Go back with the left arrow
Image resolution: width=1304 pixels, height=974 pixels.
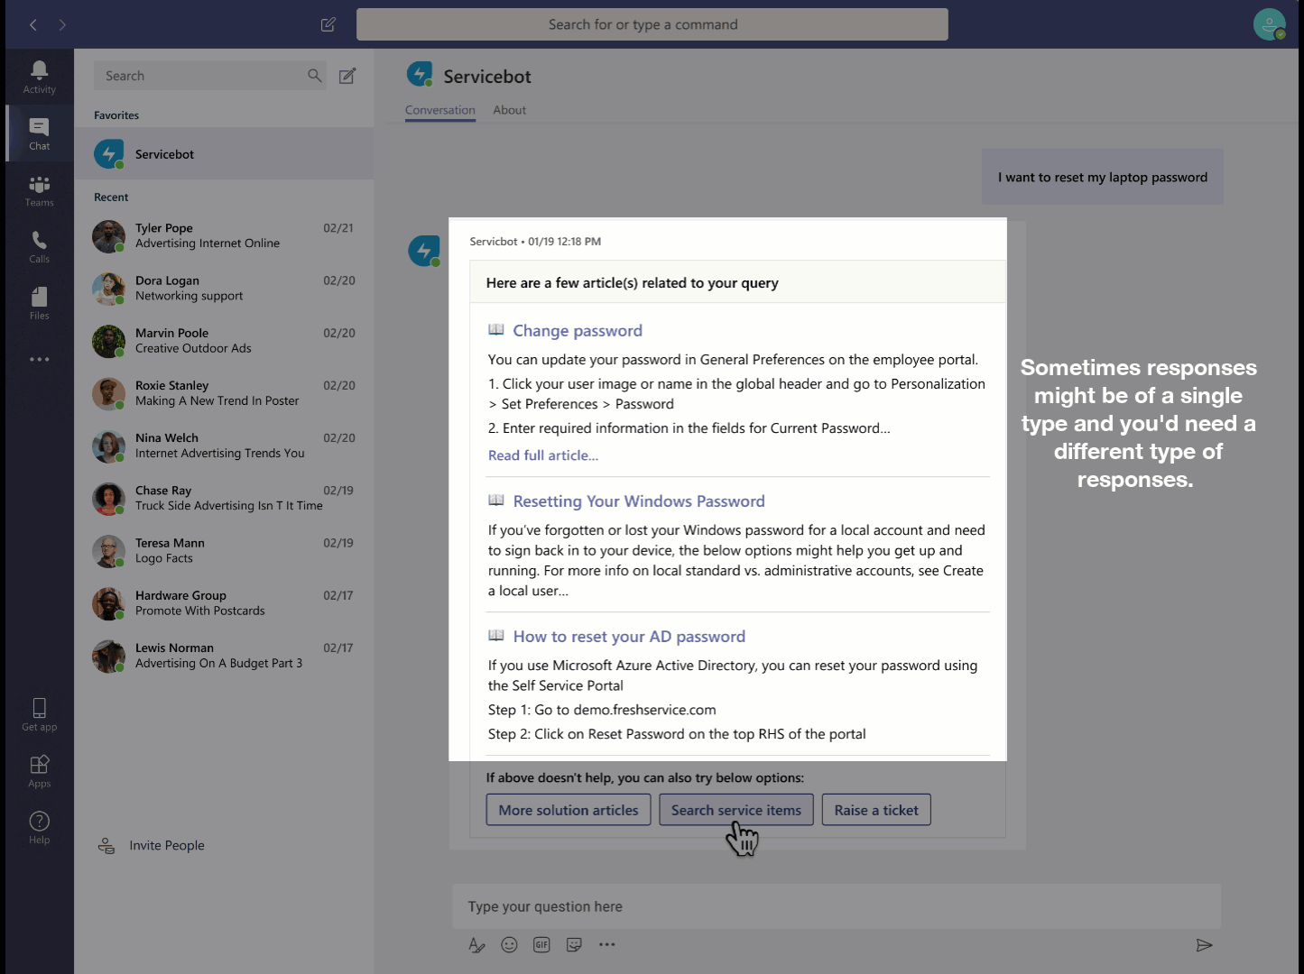33,24
